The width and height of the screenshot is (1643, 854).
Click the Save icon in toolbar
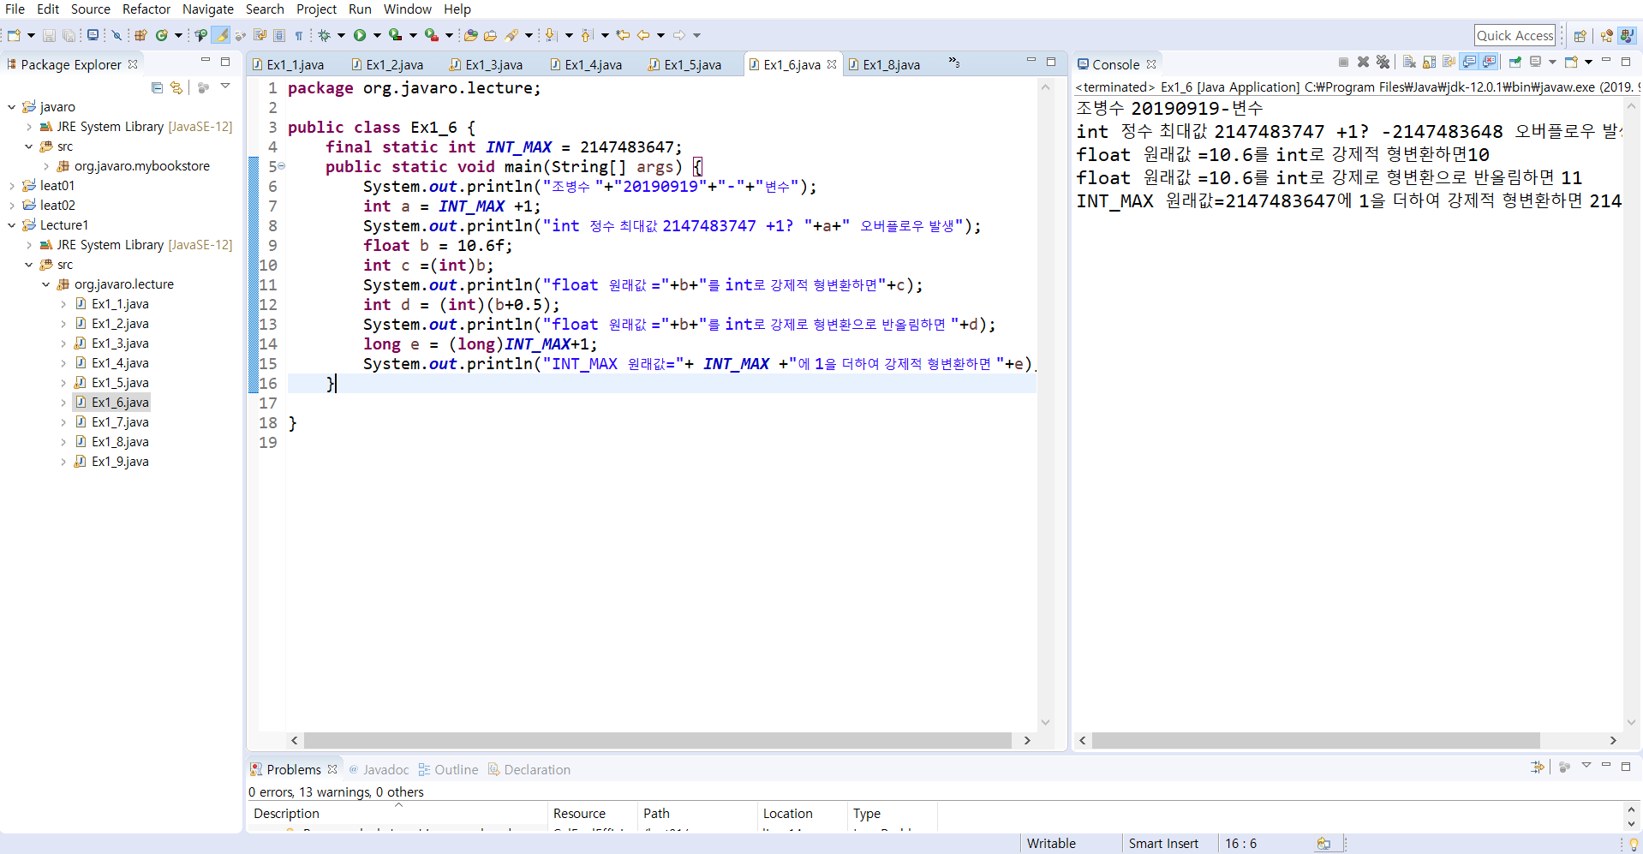point(49,35)
